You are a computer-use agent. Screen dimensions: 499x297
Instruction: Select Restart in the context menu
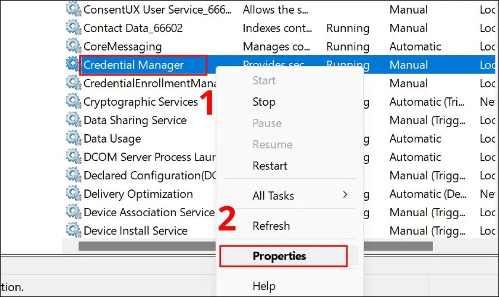tap(270, 166)
